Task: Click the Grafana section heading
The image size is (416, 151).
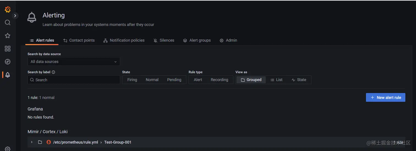Action: 35,109
